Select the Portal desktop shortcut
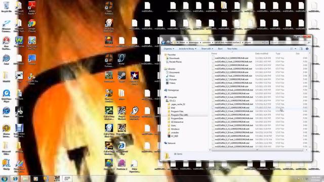Image resolution: width=324 pixels, height=182 pixels. click(x=121, y=60)
